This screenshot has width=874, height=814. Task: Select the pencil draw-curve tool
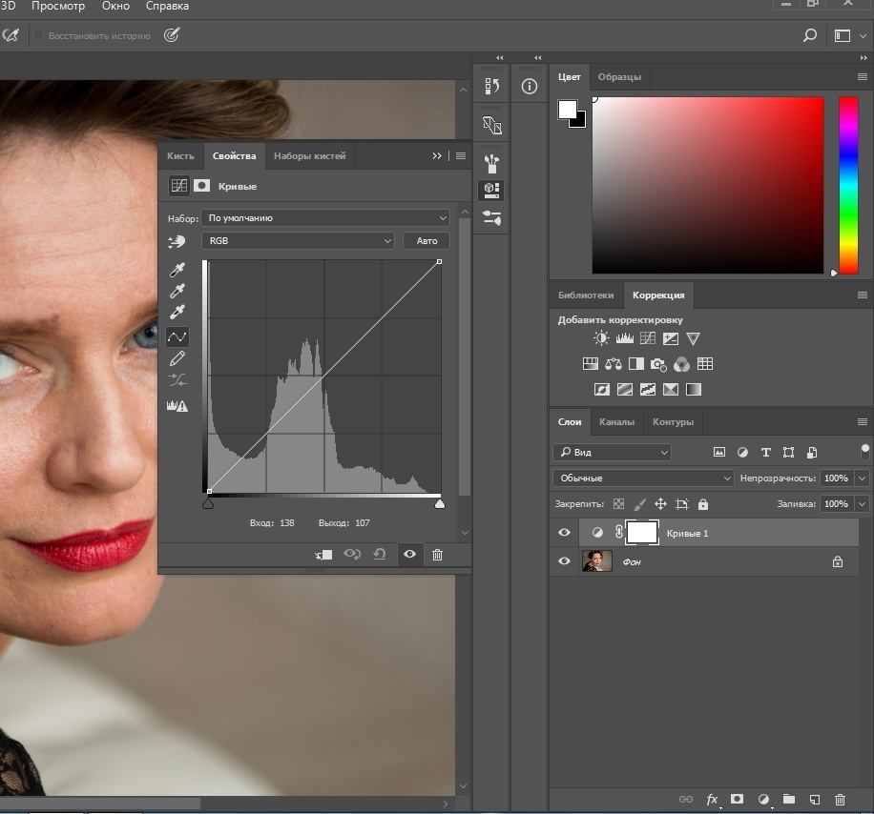[x=177, y=358]
